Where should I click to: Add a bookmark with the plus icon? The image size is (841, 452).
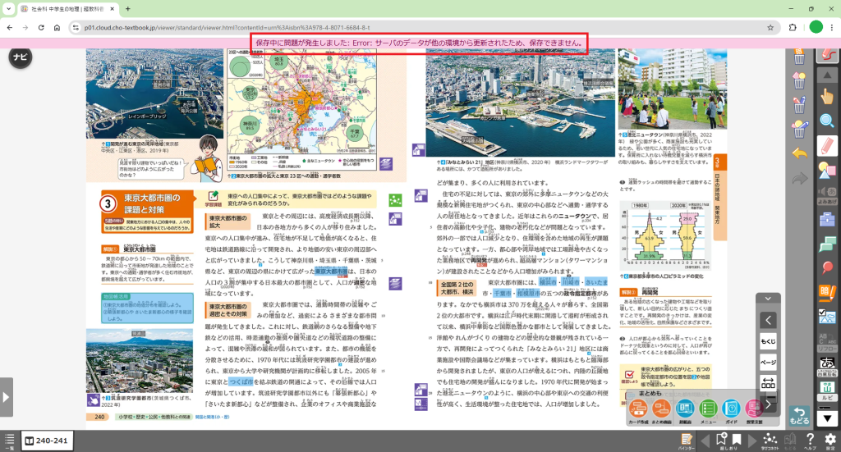coord(722,441)
